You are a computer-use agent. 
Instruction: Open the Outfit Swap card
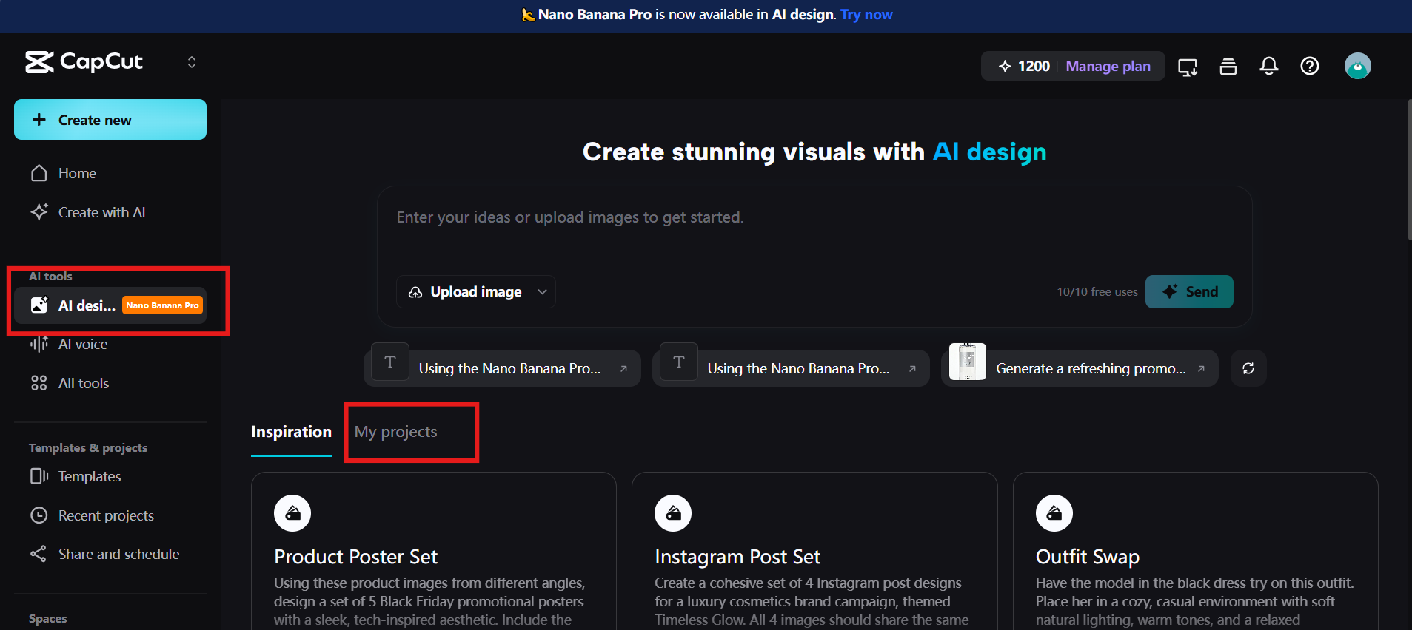[1195, 551]
